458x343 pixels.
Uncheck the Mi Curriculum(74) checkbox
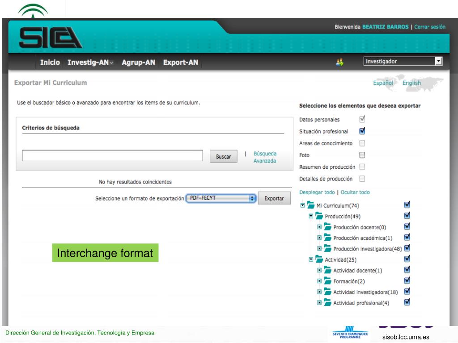click(x=407, y=205)
